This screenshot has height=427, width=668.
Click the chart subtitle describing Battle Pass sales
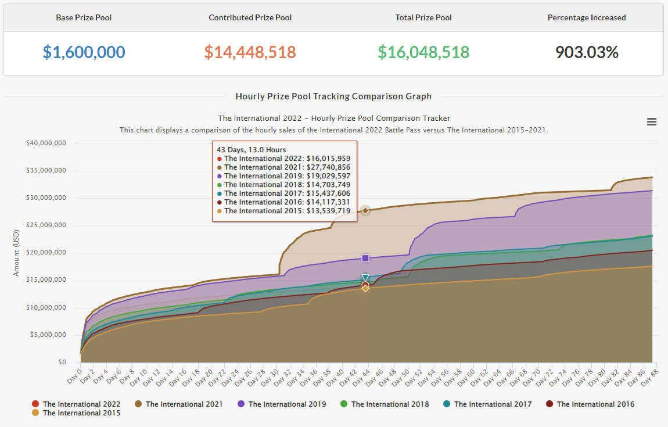click(334, 130)
